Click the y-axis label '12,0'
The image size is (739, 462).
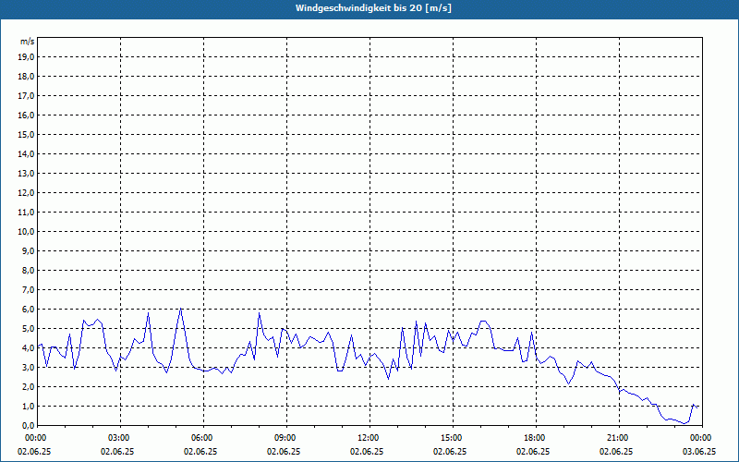click(x=26, y=193)
